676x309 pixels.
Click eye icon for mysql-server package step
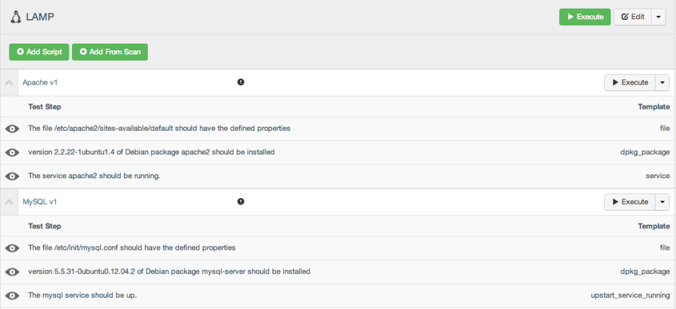click(13, 272)
